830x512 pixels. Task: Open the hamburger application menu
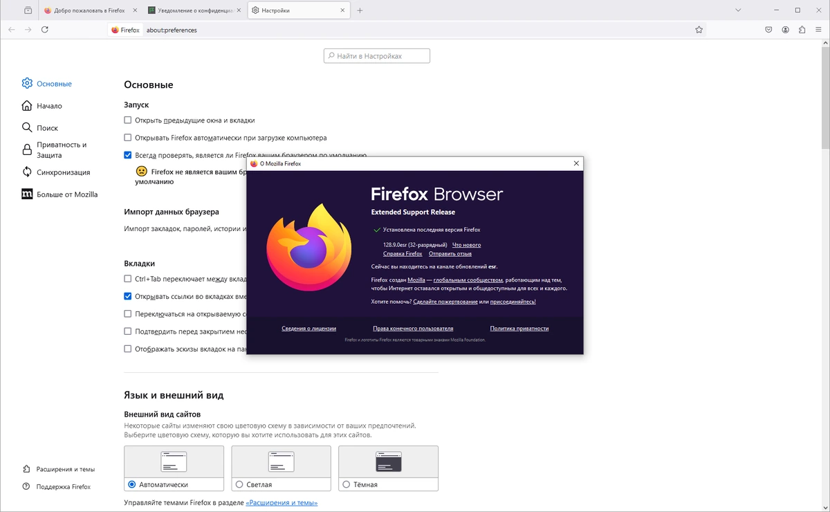pyautogui.click(x=819, y=30)
